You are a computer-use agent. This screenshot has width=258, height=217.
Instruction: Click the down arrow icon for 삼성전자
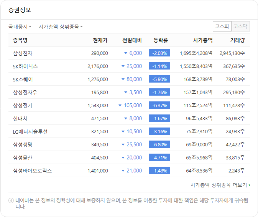126,53
